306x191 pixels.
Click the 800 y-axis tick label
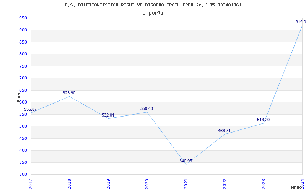[x=23, y=54]
